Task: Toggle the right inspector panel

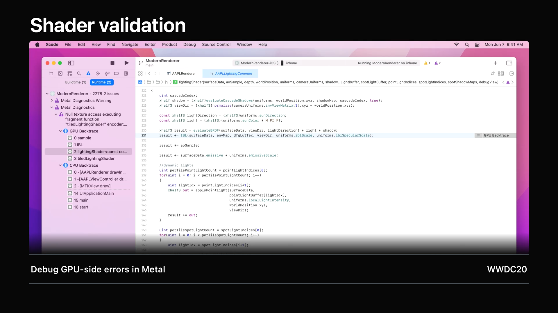Action: pos(509,63)
